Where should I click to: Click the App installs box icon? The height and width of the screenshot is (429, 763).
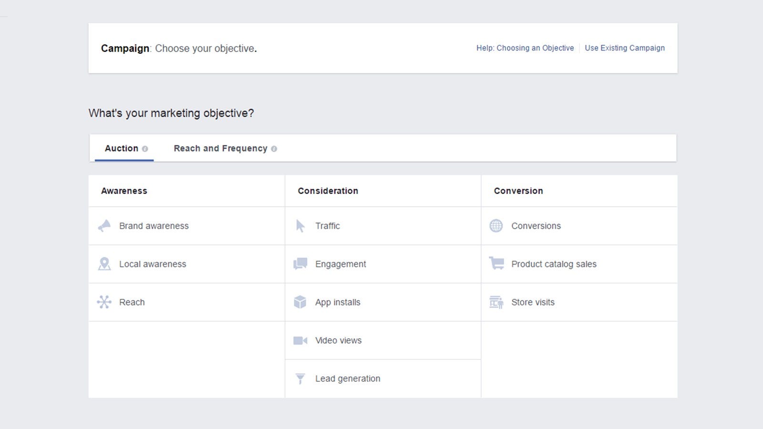point(300,302)
